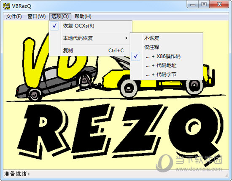Screen dimensions: 232x181
Task: Select the 不恢复 option
Action: click(167, 38)
